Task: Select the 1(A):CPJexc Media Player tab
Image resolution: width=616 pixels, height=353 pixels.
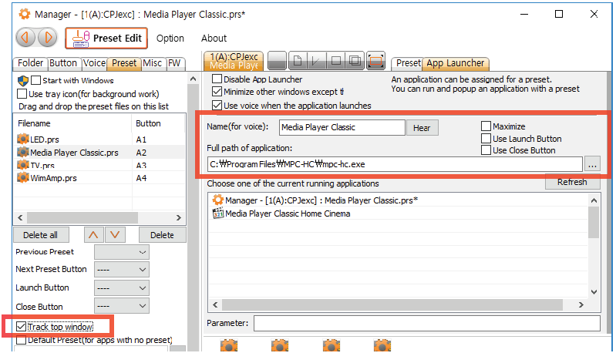Action: pyautogui.click(x=234, y=61)
